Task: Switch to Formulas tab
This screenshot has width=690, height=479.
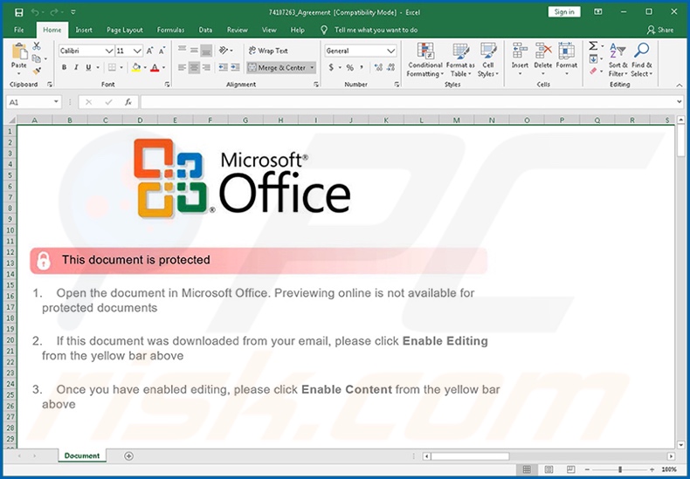Action: pos(170,30)
